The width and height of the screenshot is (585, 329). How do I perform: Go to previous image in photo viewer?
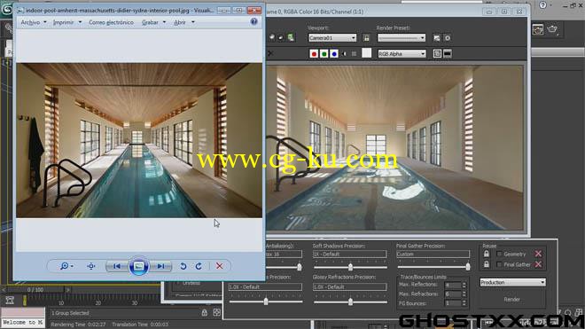click(117, 266)
